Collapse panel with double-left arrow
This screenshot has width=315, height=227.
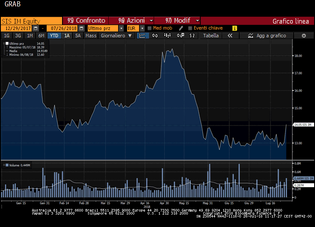click(x=230, y=36)
